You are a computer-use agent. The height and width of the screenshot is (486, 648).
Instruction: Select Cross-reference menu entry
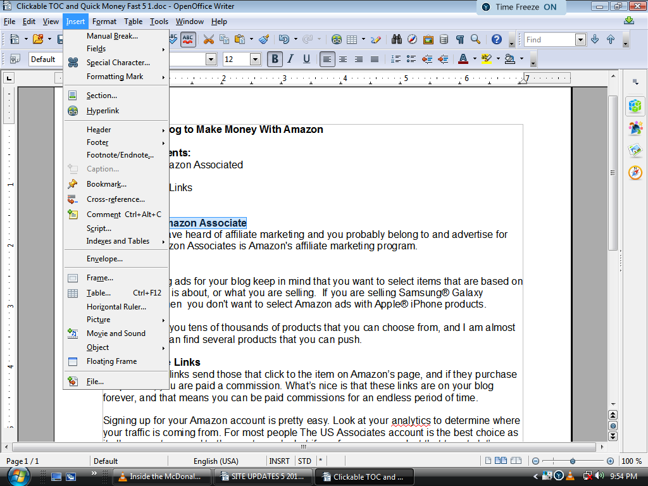pyautogui.click(x=116, y=199)
